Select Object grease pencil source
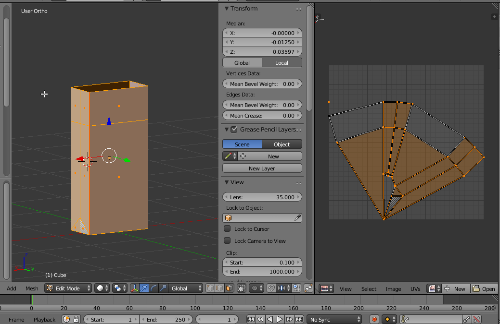The width and height of the screenshot is (500, 324). 282,144
